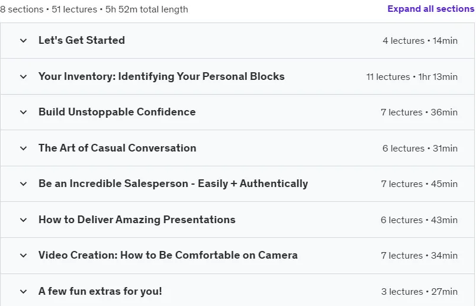Open How to Deliver Amazing Presentations
This screenshot has height=306, width=476.
(137, 220)
